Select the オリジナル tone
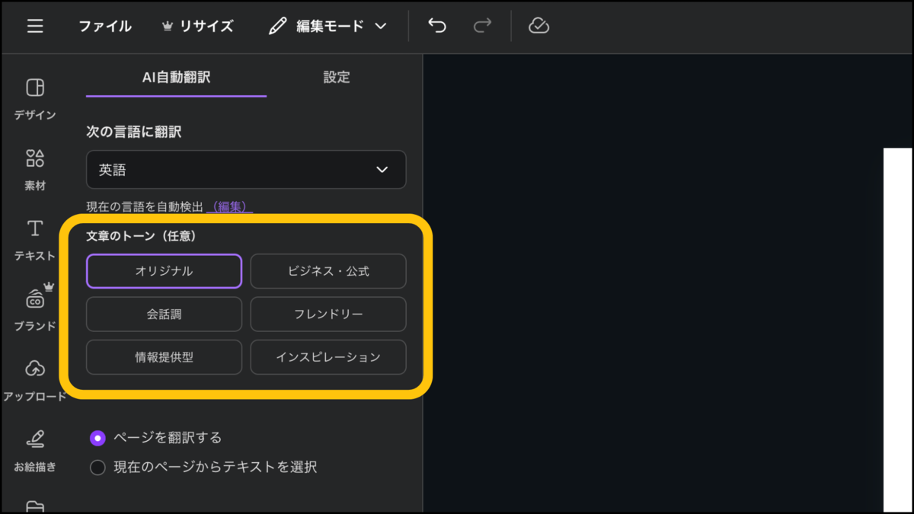This screenshot has width=914, height=514. [164, 271]
